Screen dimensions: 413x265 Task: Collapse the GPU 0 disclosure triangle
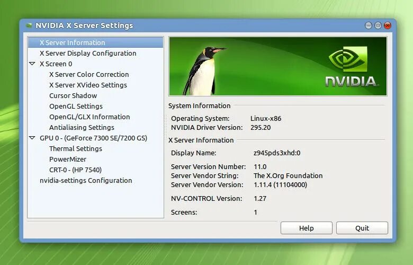click(32, 138)
